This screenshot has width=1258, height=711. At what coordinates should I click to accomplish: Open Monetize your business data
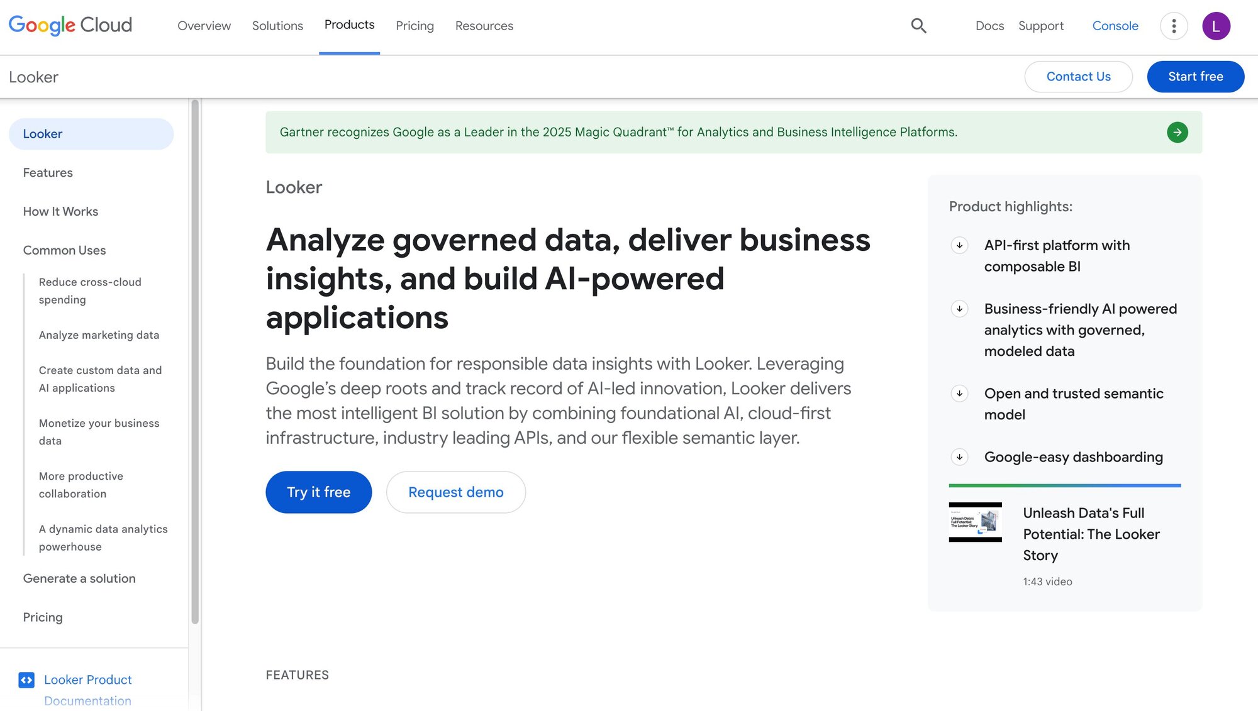click(99, 432)
